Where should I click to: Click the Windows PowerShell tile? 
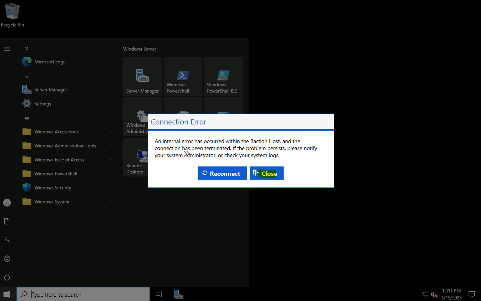click(x=183, y=76)
